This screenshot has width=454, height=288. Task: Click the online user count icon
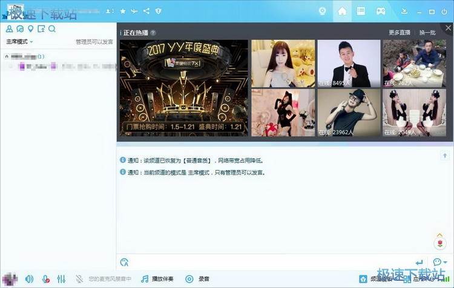(110, 11)
